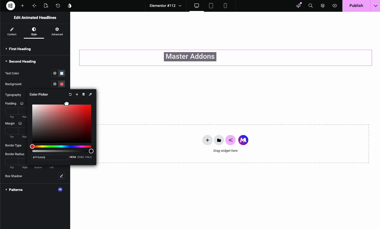
Task: Switch to the Advanced tab
Action: click(x=57, y=31)
